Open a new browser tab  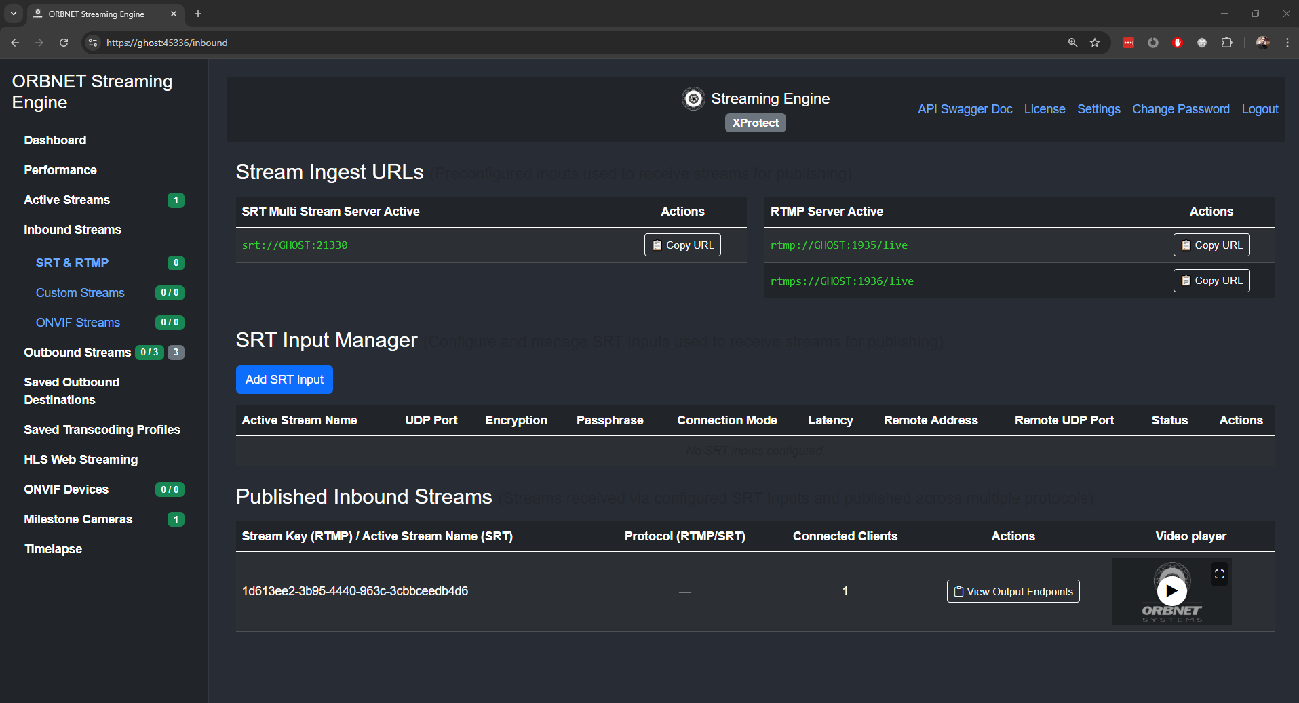click(198, 14)
